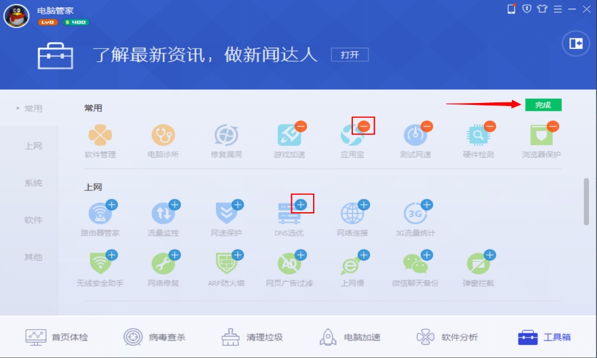The width and height of the screenshot is (597, 358).
Task: Click the 修复漏洞 tool icon
Action: pos(226,135)
